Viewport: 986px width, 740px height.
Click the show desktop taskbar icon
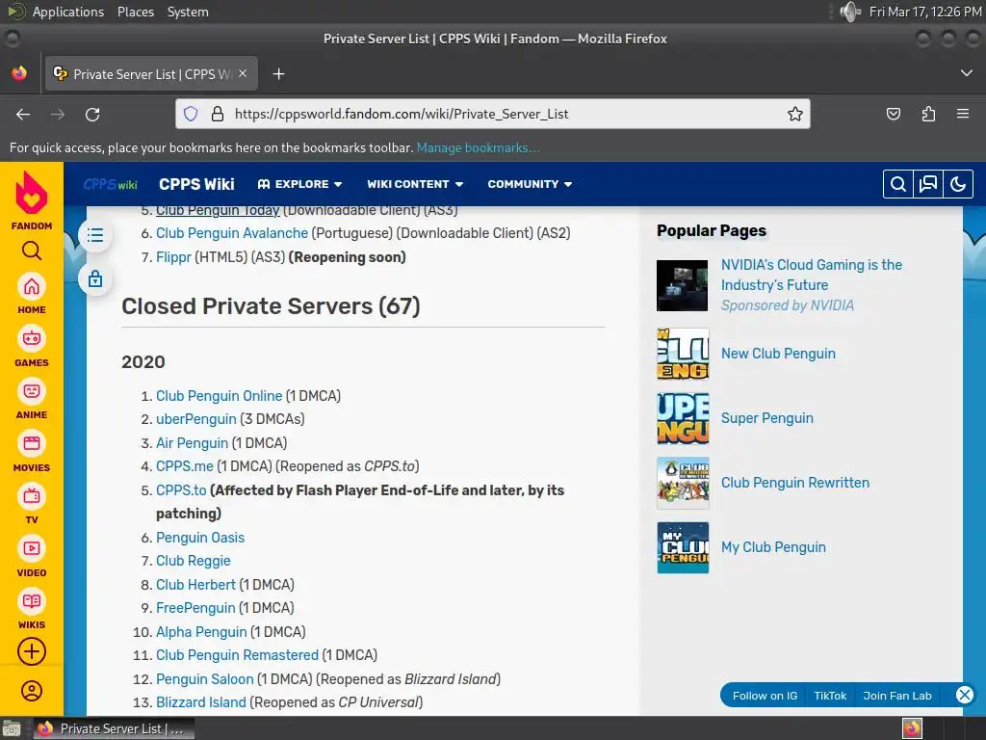[x=11, y=728]
